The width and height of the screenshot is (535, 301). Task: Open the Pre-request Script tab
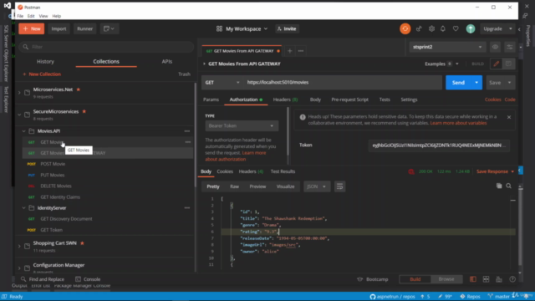coord(349,99)
